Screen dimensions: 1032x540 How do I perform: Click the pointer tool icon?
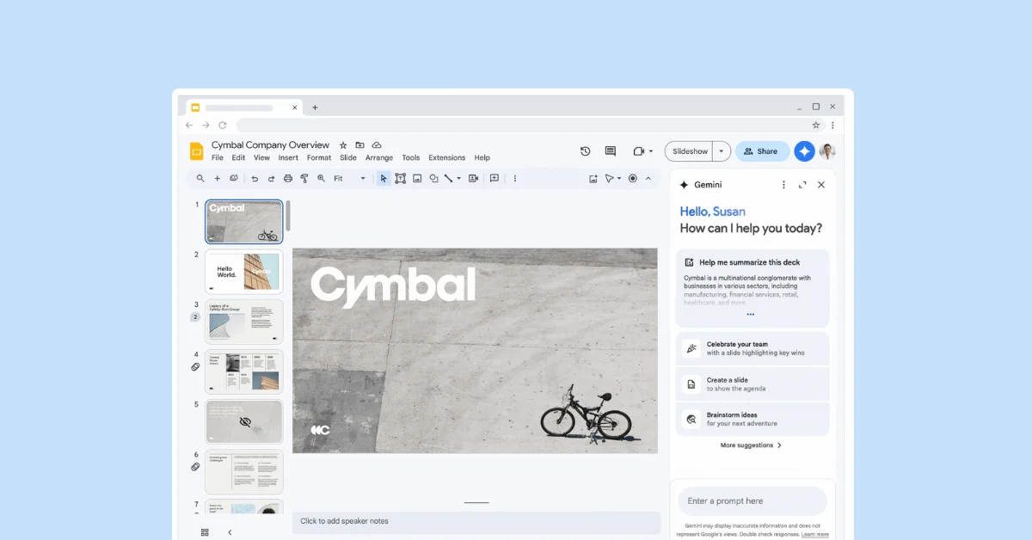pyautogui.click(x=609, y=179)
